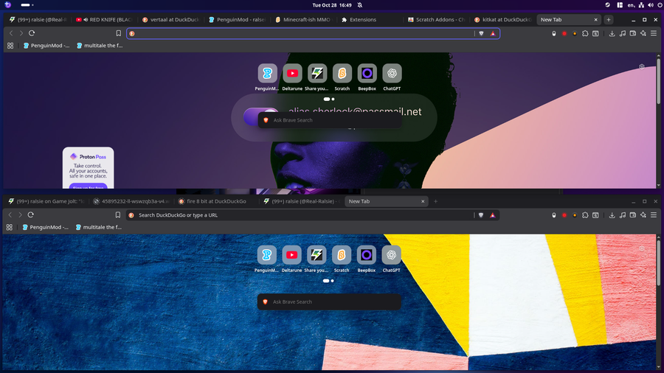Open Brave Rewards triangle in bottom window
The width and height of the screenshot is (664, 373).
493,215
